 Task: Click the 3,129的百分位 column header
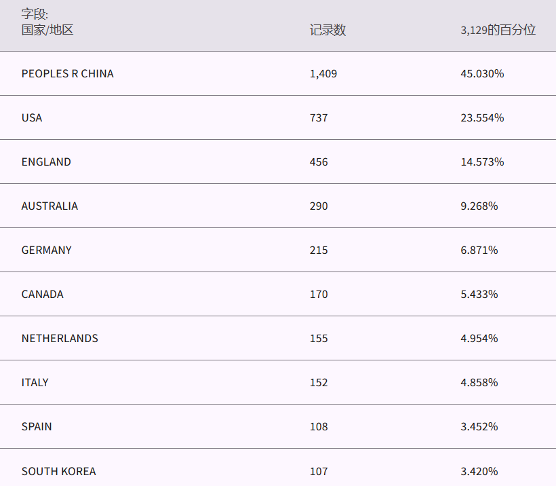(x=498, y=30)
